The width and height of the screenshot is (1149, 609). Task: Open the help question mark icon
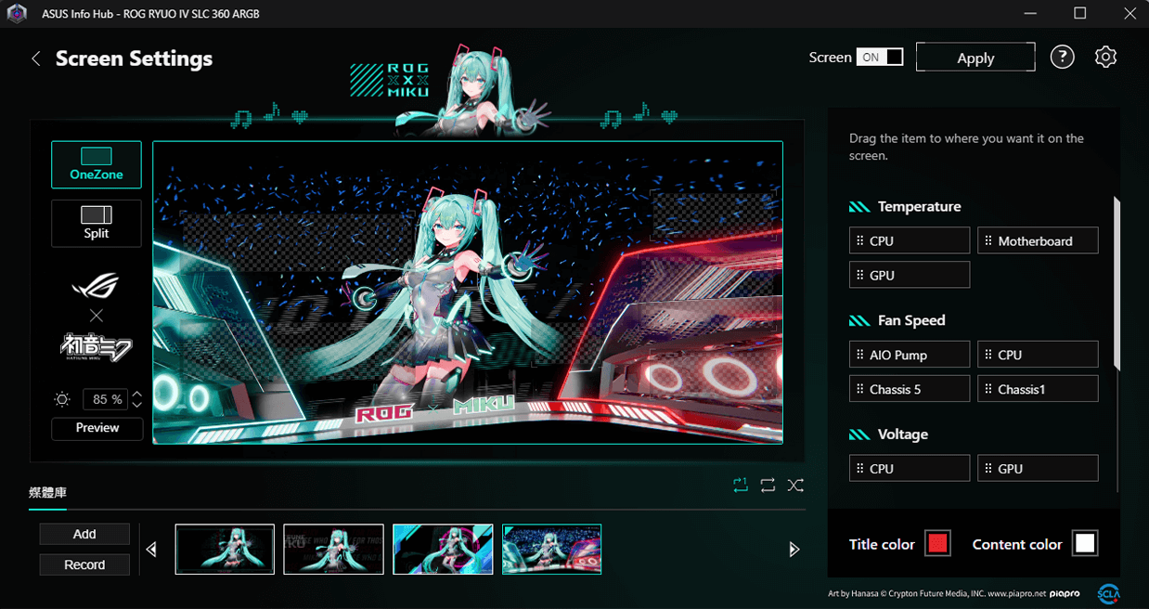tap(1062, 57)
